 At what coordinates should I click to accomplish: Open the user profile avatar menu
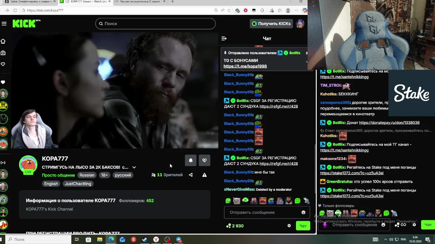click(x=300, y=23)
